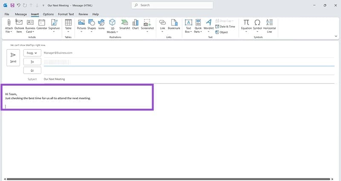Switch to the Message tab
The height and width of the screenshot is (181, 341).
click(x=21, y=14)
